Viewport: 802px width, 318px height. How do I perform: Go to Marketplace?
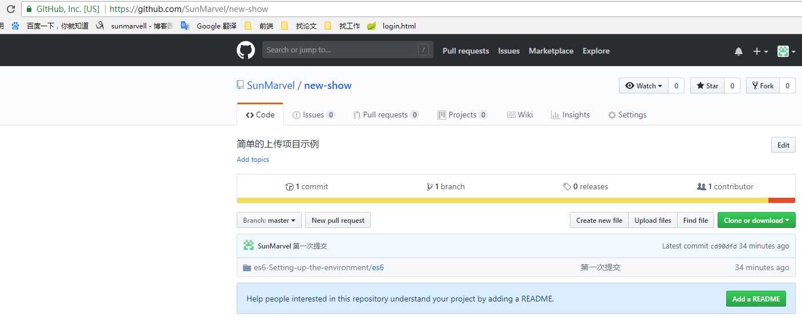[x=551, y=51]
